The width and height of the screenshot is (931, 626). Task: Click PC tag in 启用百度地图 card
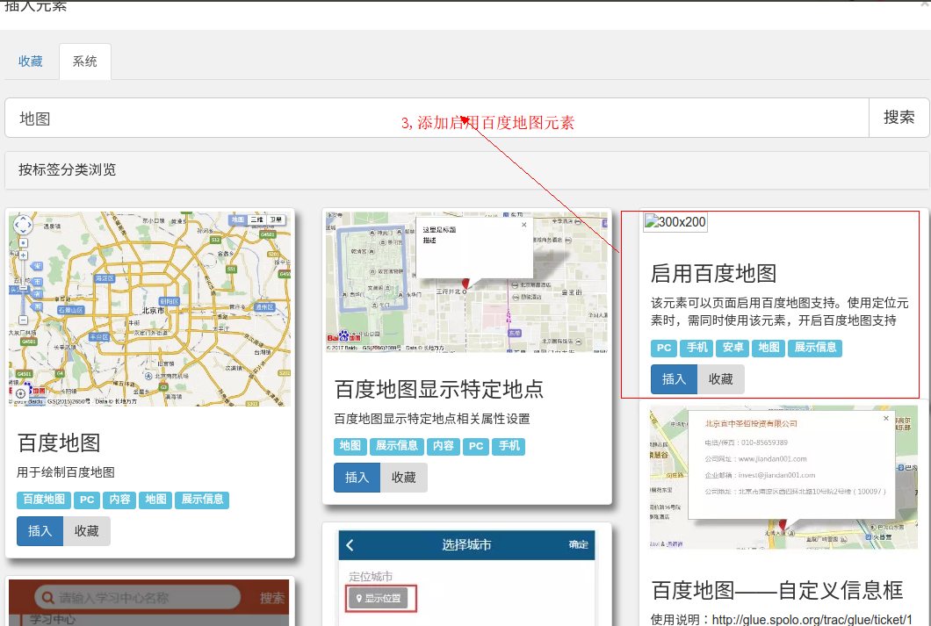tap(664, 348)
